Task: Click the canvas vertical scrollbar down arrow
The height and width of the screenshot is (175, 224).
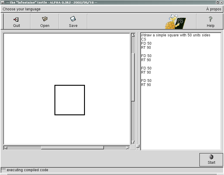Action: pyautogui.click(x=133, y=142)
